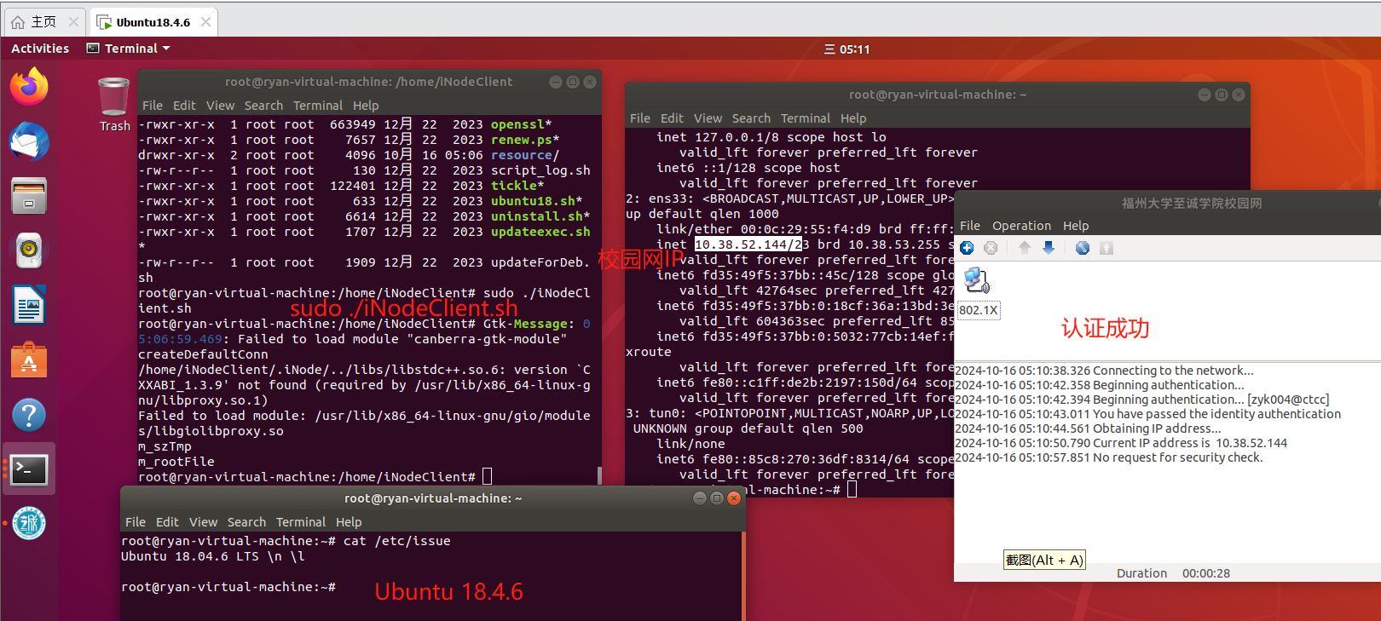
Task: Open Firefox from the Ubuntu dock
Action: coord(29,87)
